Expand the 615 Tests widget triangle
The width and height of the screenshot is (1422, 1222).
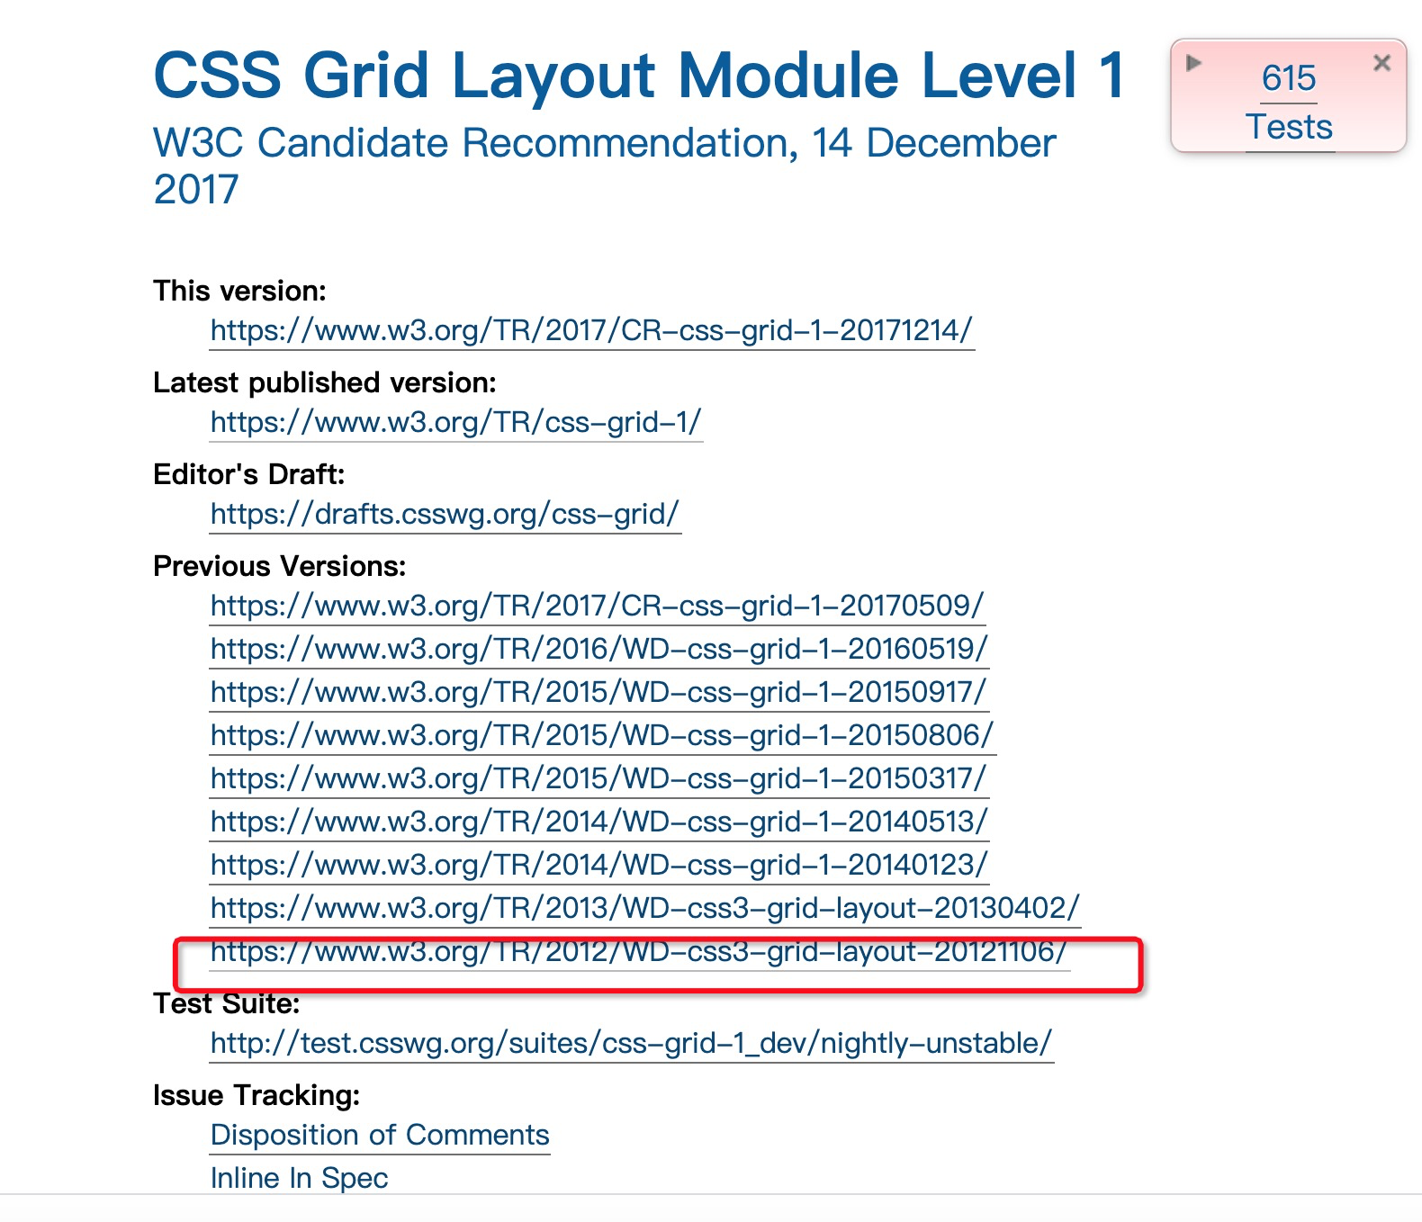pos(1194,62)
